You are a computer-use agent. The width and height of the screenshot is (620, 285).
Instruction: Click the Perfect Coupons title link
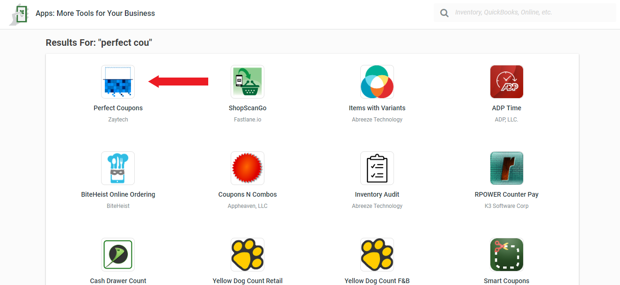coord(118,108)
